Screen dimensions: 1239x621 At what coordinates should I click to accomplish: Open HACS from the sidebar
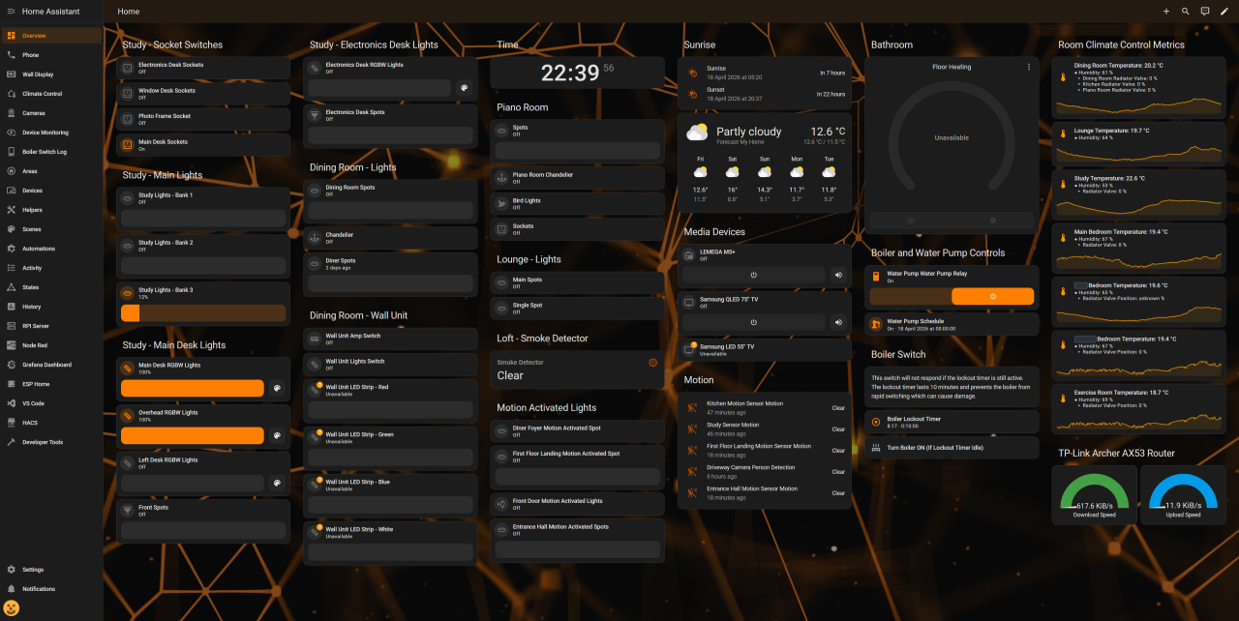click(36, 423)
